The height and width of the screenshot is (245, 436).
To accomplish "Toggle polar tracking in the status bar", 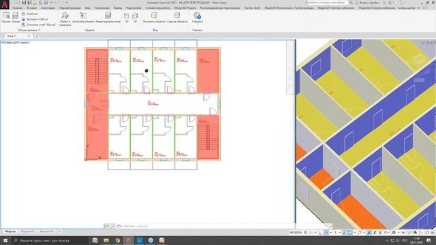I will point(326,233).
